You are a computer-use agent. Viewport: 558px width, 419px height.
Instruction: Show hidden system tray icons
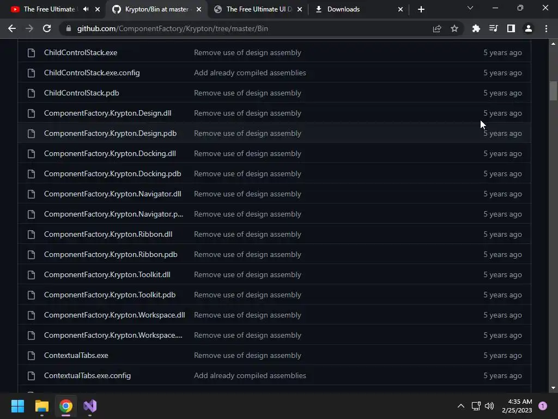461,406
